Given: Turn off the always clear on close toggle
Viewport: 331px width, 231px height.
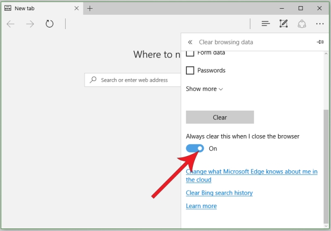Looking at the screenshot, I should [x=195, y=148].
